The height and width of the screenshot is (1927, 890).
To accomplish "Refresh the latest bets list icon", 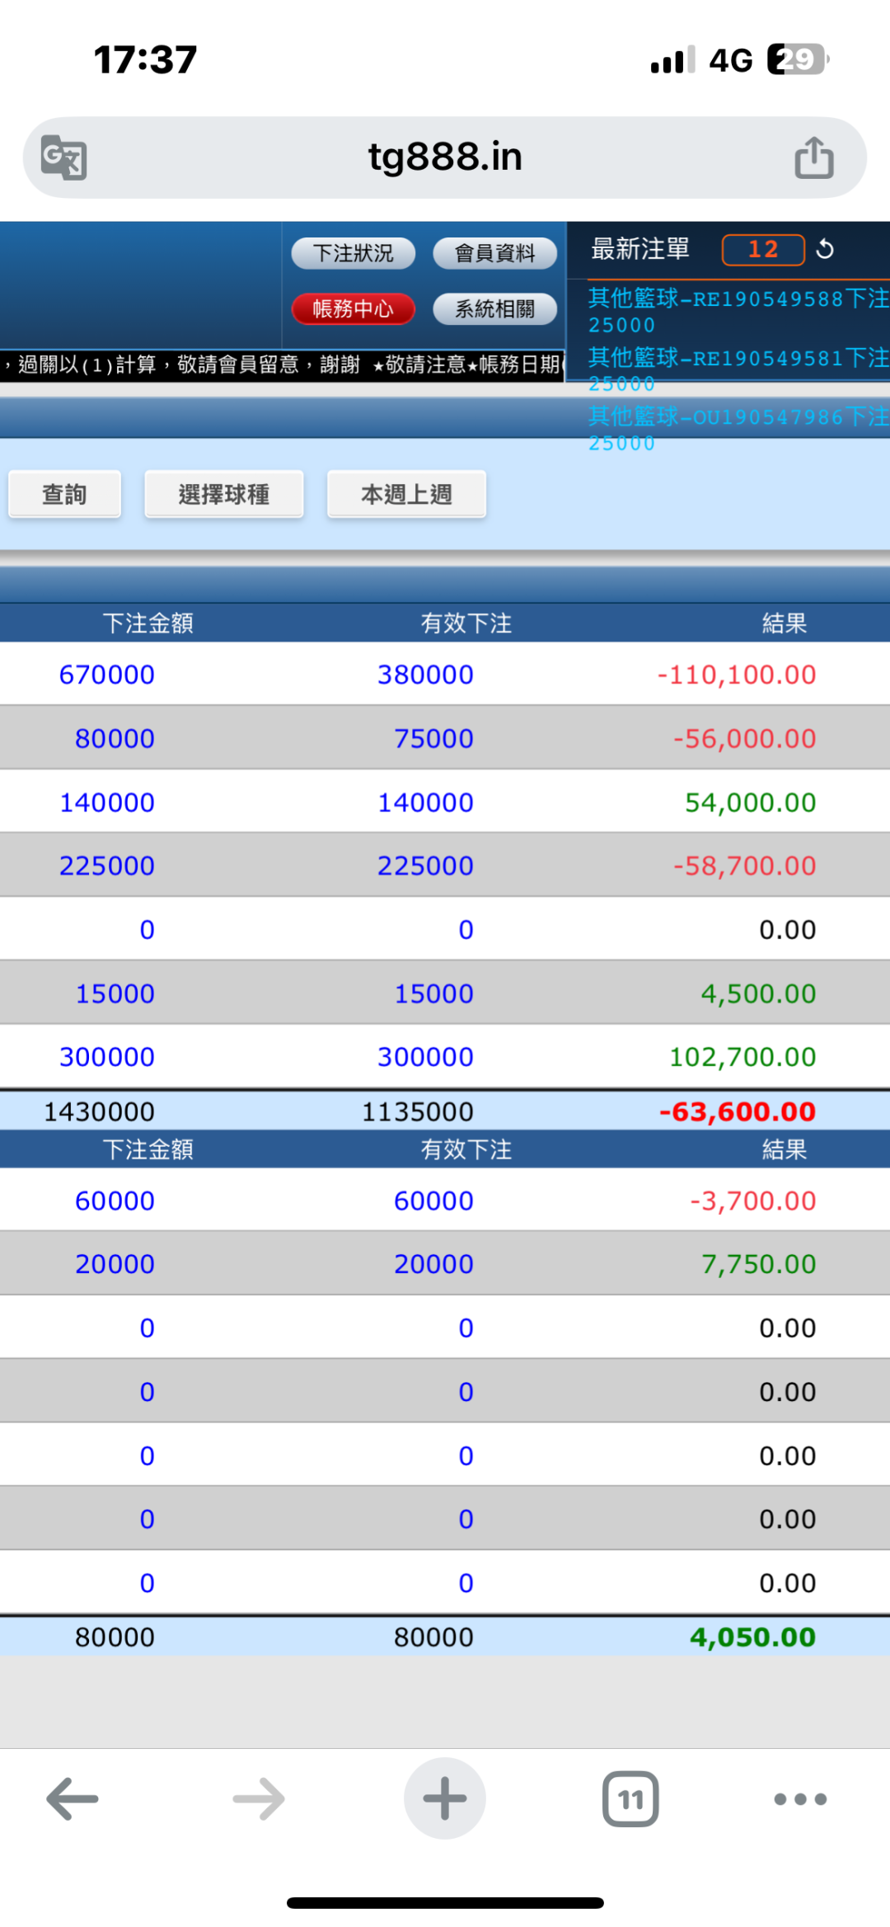I will tap(825, 249).
